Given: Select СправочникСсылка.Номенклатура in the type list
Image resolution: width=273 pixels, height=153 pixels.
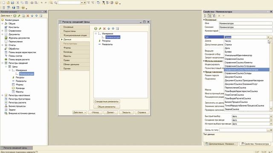Looking at the screenshot, I should (247, 70).
